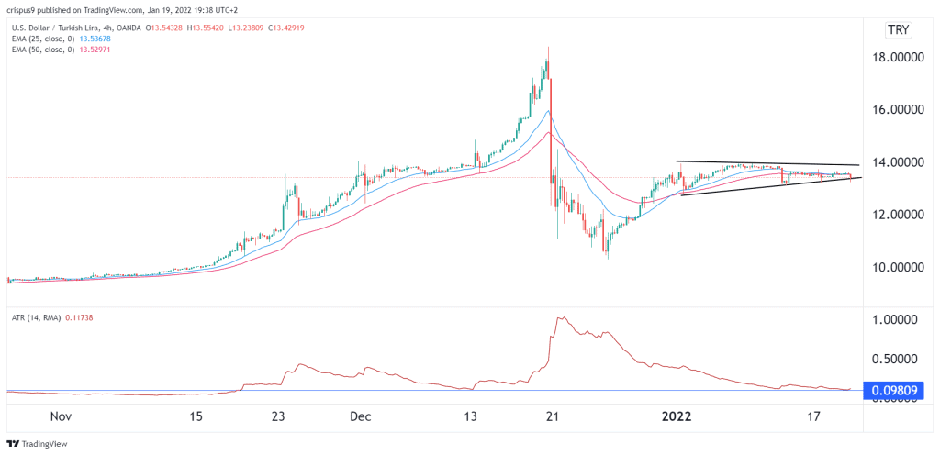Click the ATR value 0.11738
This screenshot has width=940, height=455.
78,318
